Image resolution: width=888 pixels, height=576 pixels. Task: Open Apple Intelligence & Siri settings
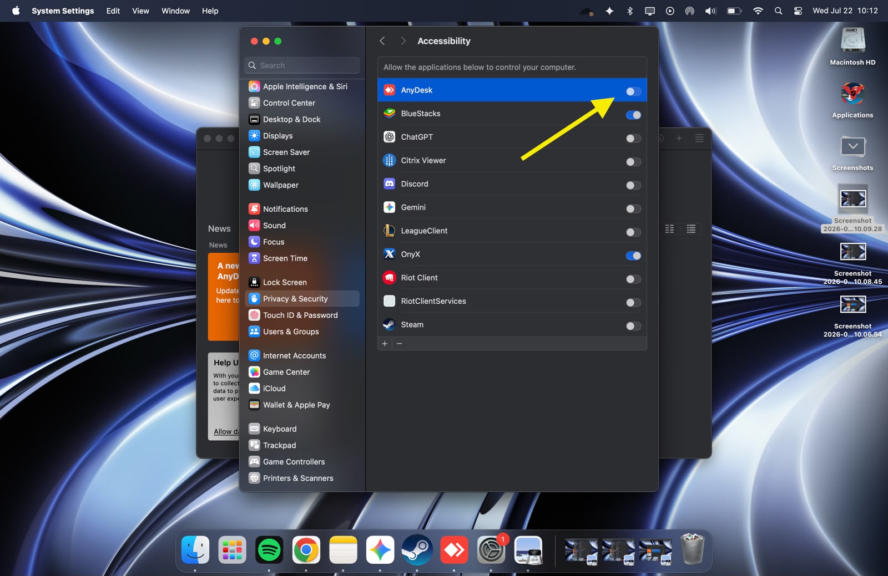302,86
